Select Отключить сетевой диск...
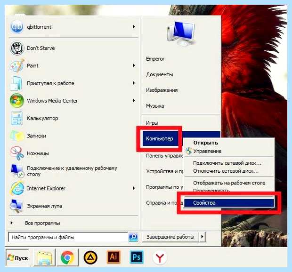292x272 pixels. point(226,171)
